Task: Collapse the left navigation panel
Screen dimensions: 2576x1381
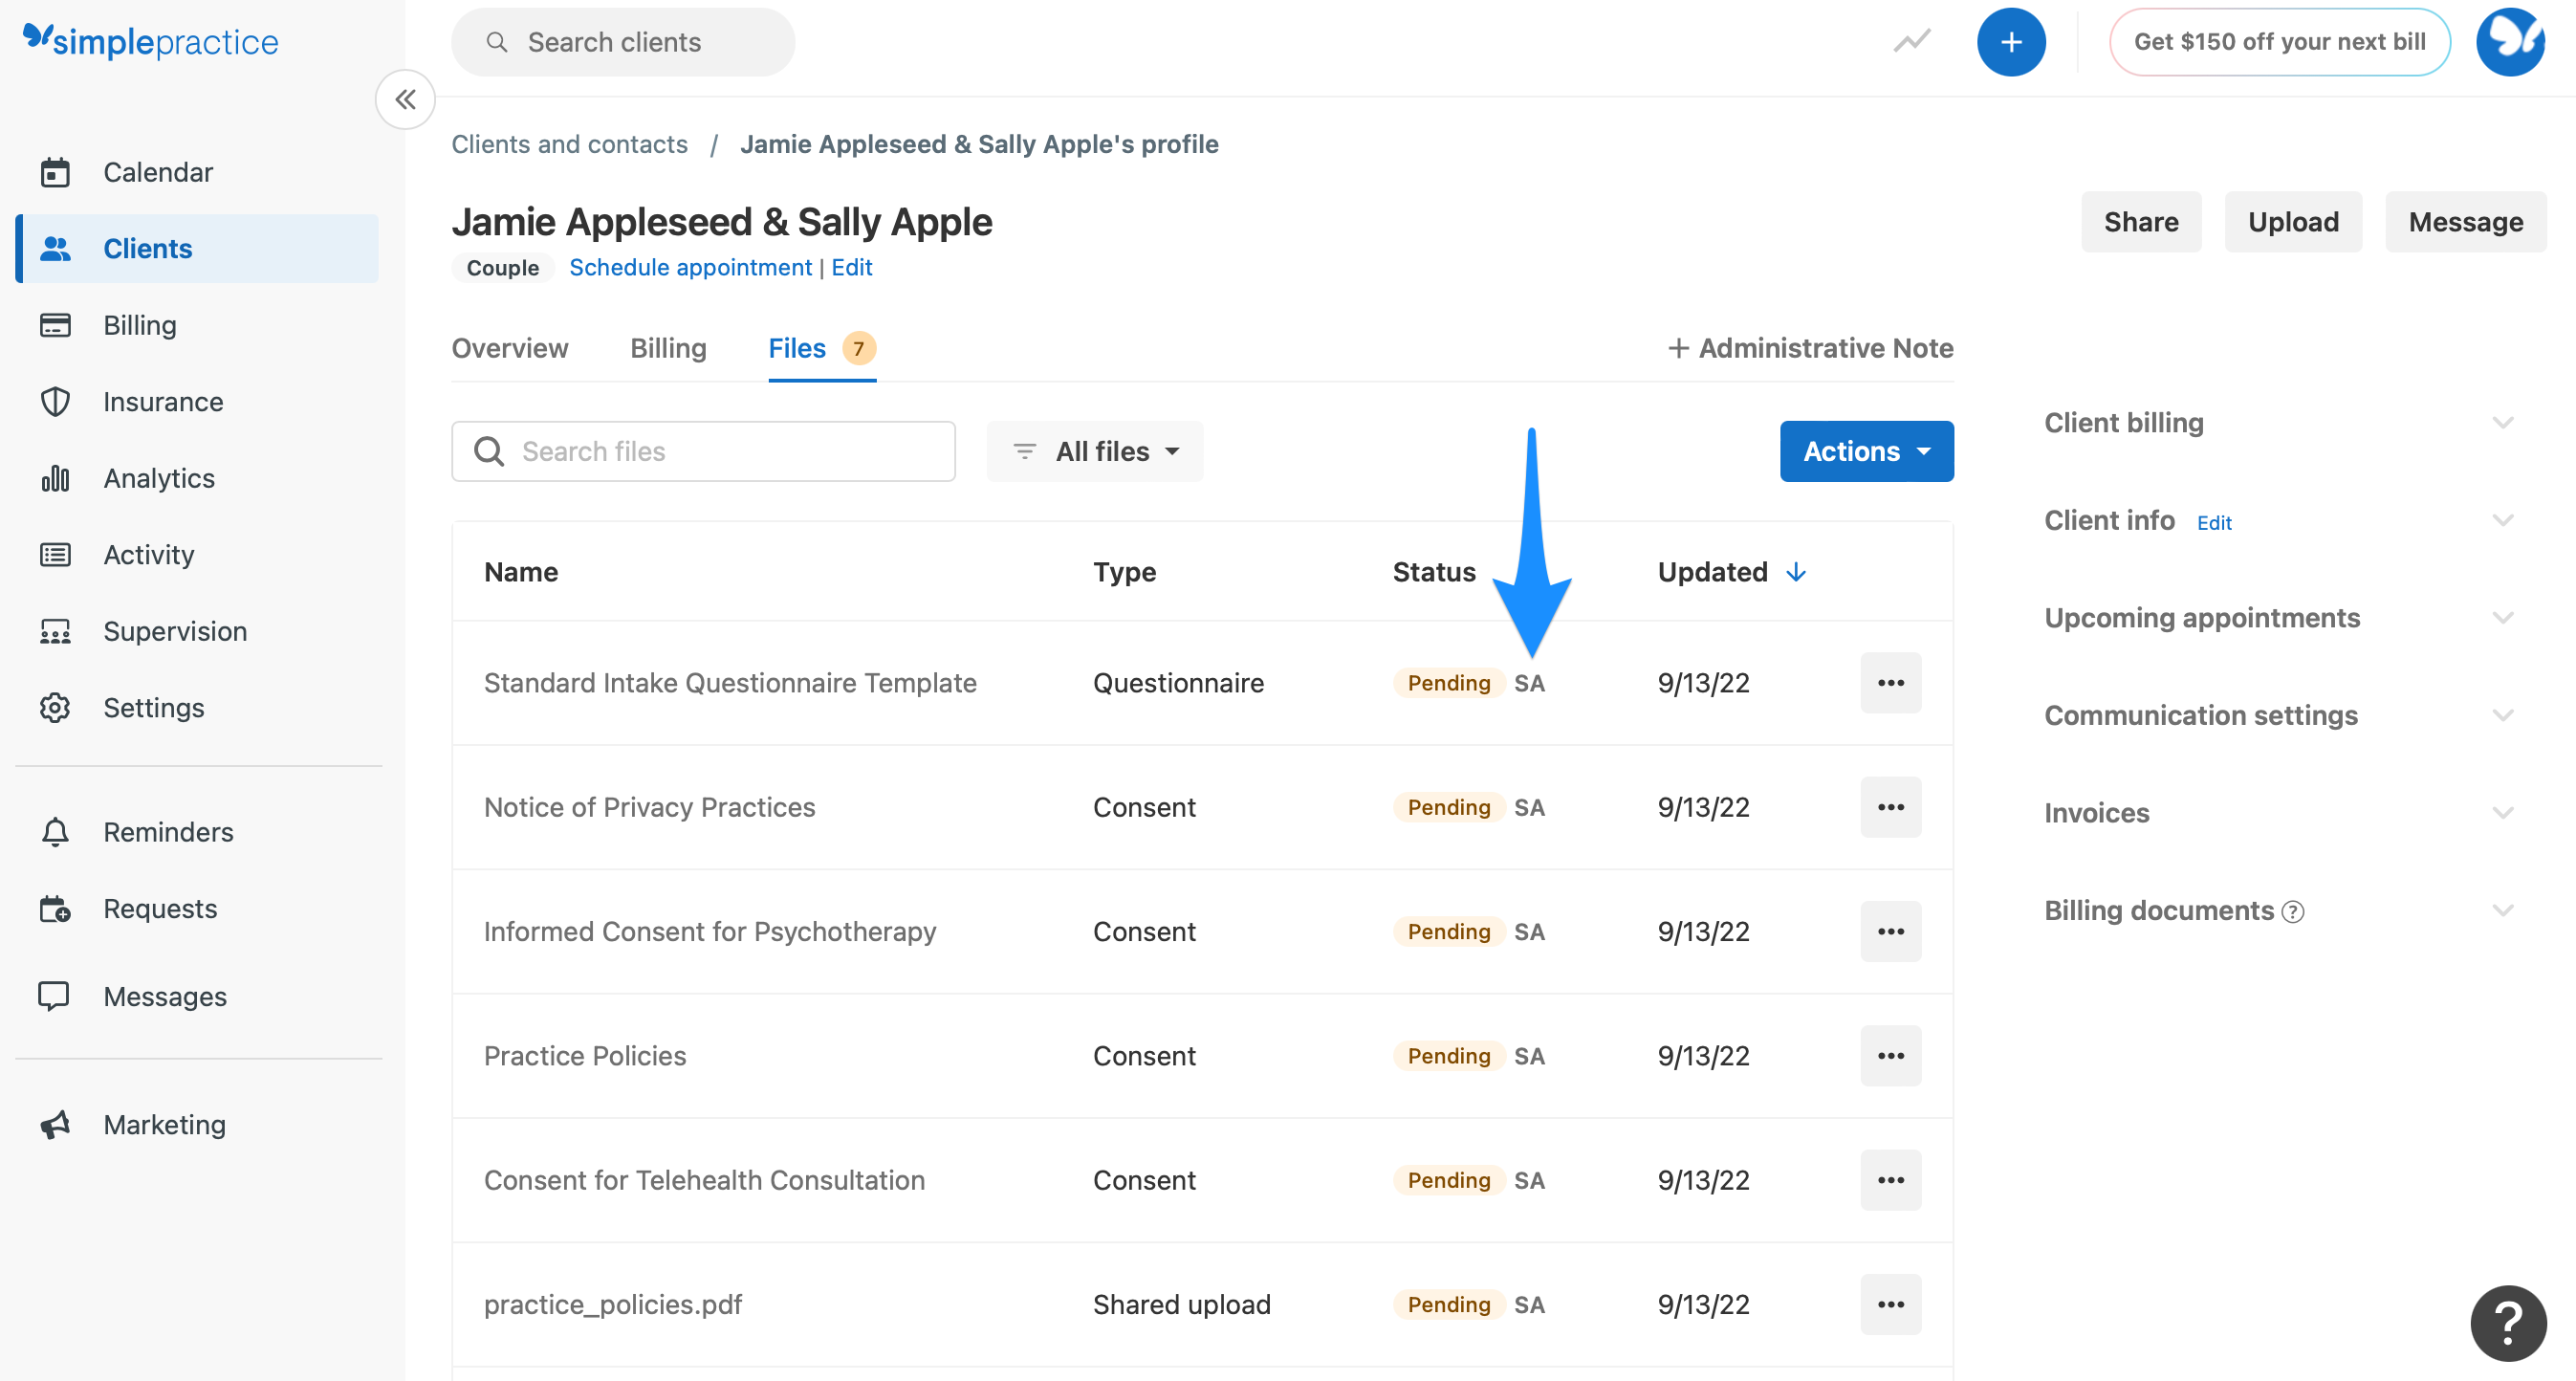Action: (405, 99)
